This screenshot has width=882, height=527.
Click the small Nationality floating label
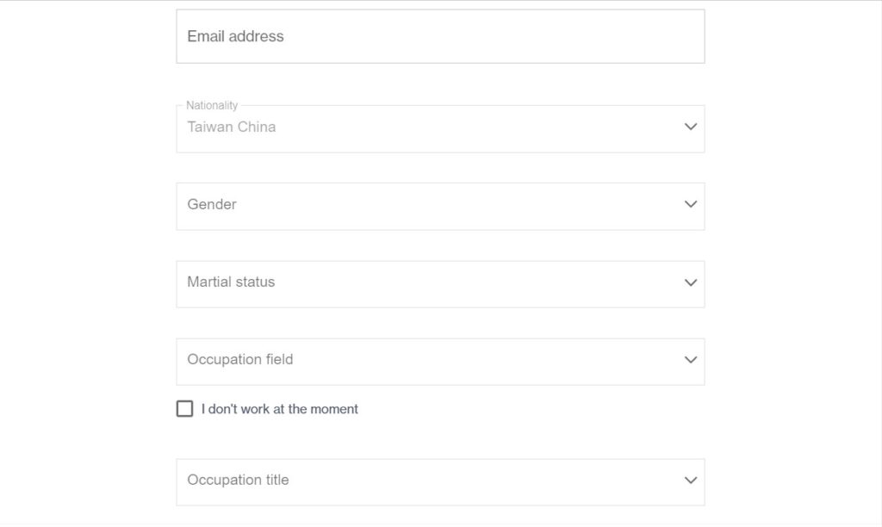pyautogui.click(x=212, y=105)
